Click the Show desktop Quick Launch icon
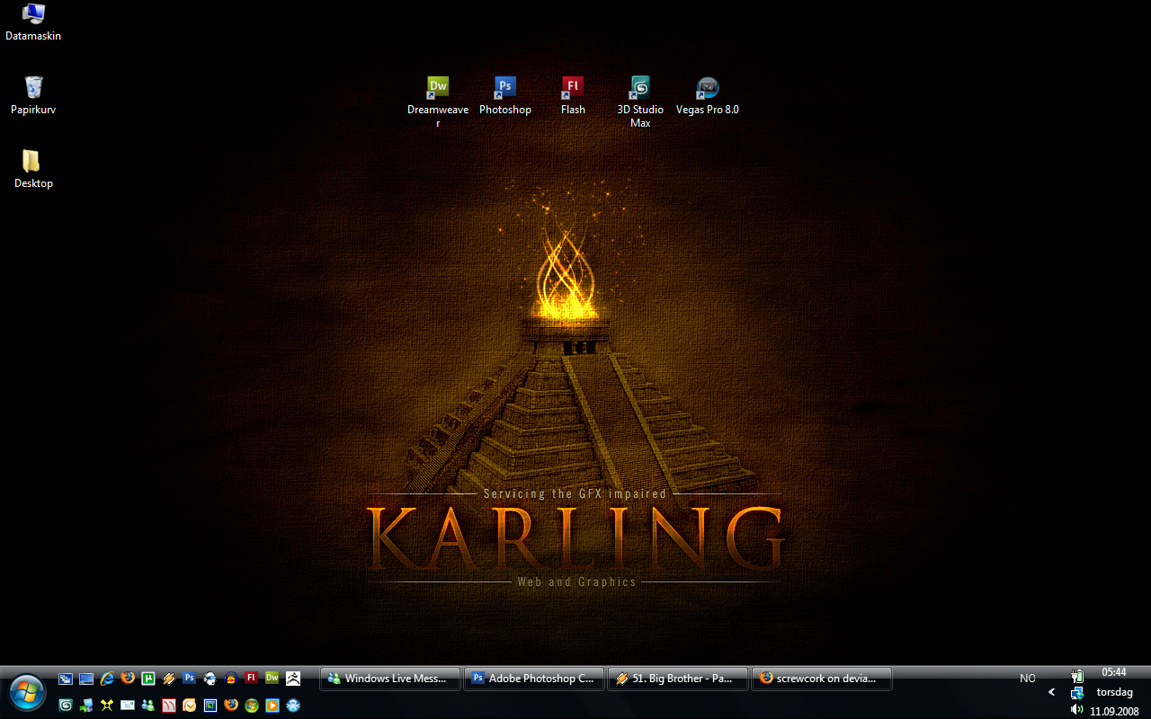 pos(86,679)
